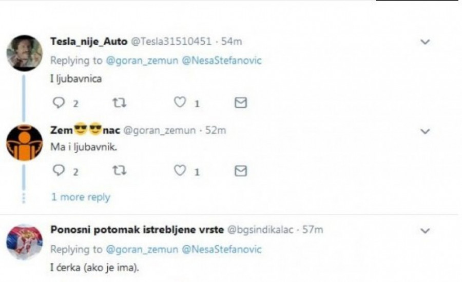
Task: Share "Ma i ljubavnik." tweet by message
Action: pos(240,171)
